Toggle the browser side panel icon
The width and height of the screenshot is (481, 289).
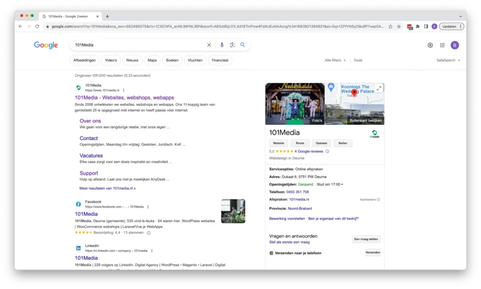tap(426, 26)
